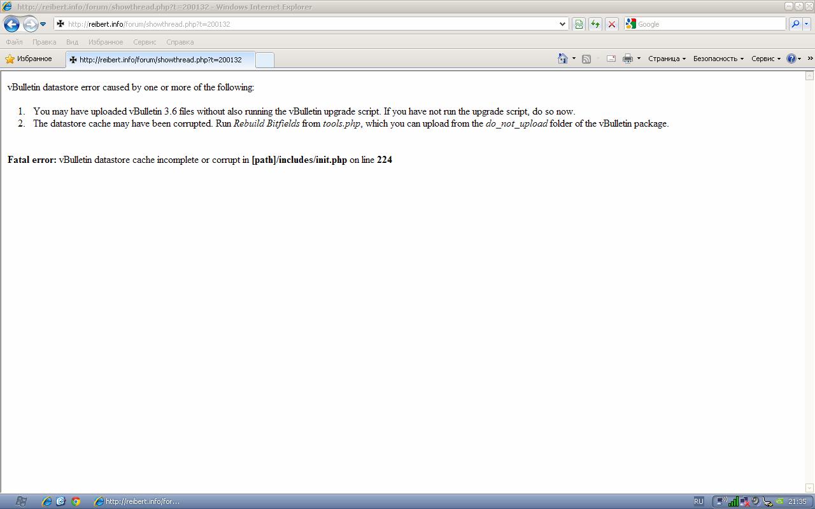Expand the address bar dropdown list
The image size is (815, 509).
click(562, 24)
